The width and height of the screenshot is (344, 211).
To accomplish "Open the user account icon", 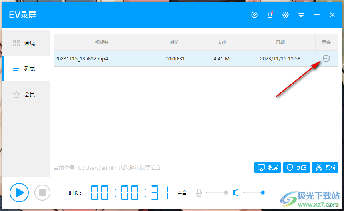I will [x=254, y=15].
